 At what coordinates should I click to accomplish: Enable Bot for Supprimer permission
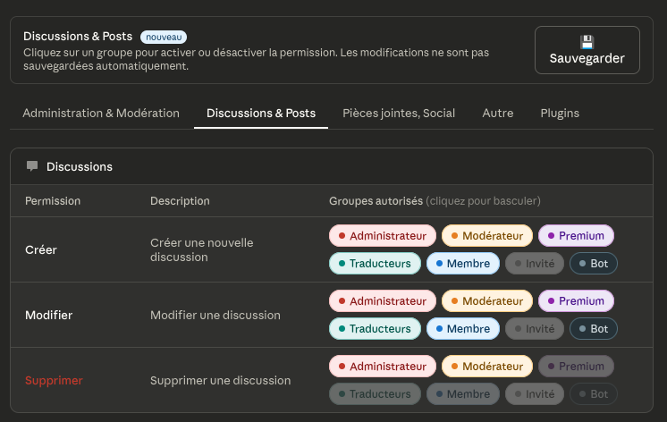tap(593, 393)
